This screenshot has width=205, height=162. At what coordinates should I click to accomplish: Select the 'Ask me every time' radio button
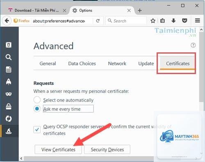tap(37, 109)
